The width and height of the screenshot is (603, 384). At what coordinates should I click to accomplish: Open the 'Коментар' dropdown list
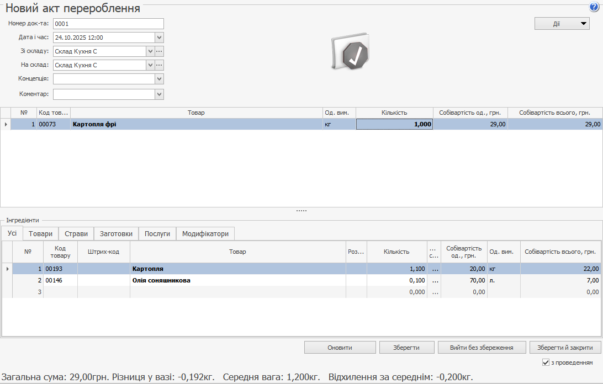(x=159, y=94)
